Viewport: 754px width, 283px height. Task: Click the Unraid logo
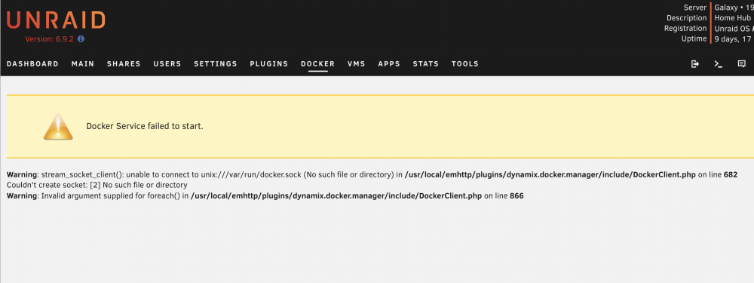(56, 20)
